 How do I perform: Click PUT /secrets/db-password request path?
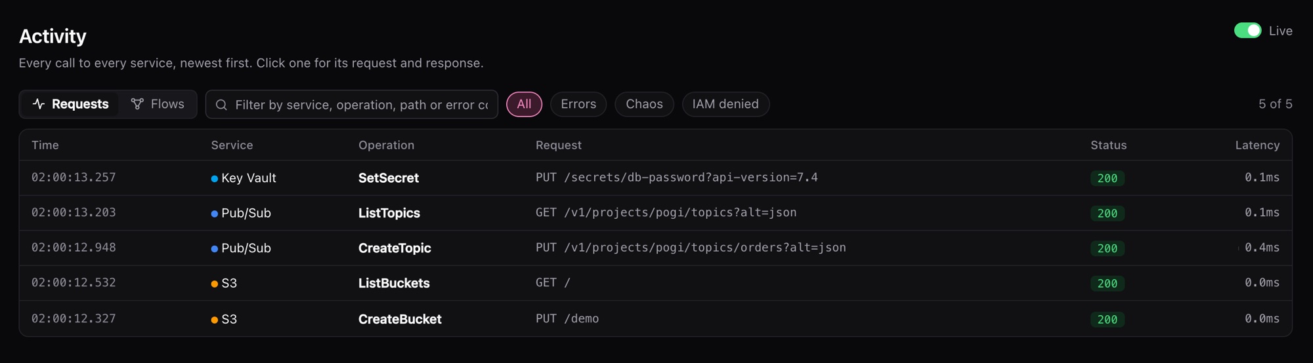677,178
